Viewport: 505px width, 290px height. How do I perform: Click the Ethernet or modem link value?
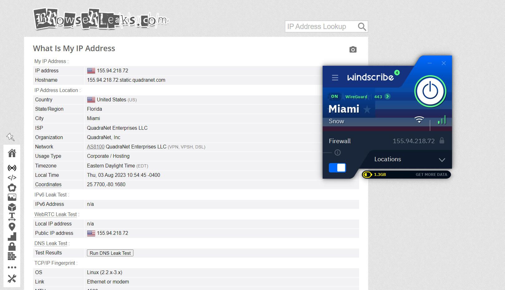point(108,282)
